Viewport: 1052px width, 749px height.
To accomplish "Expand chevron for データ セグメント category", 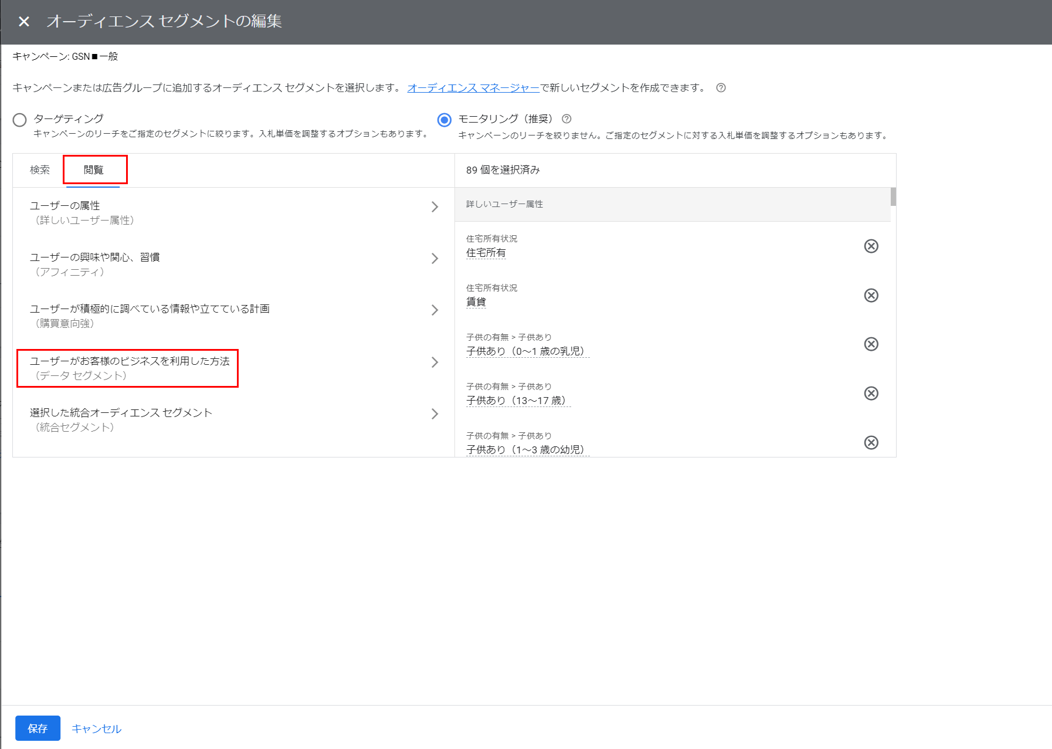I will (x=435, y=362).
